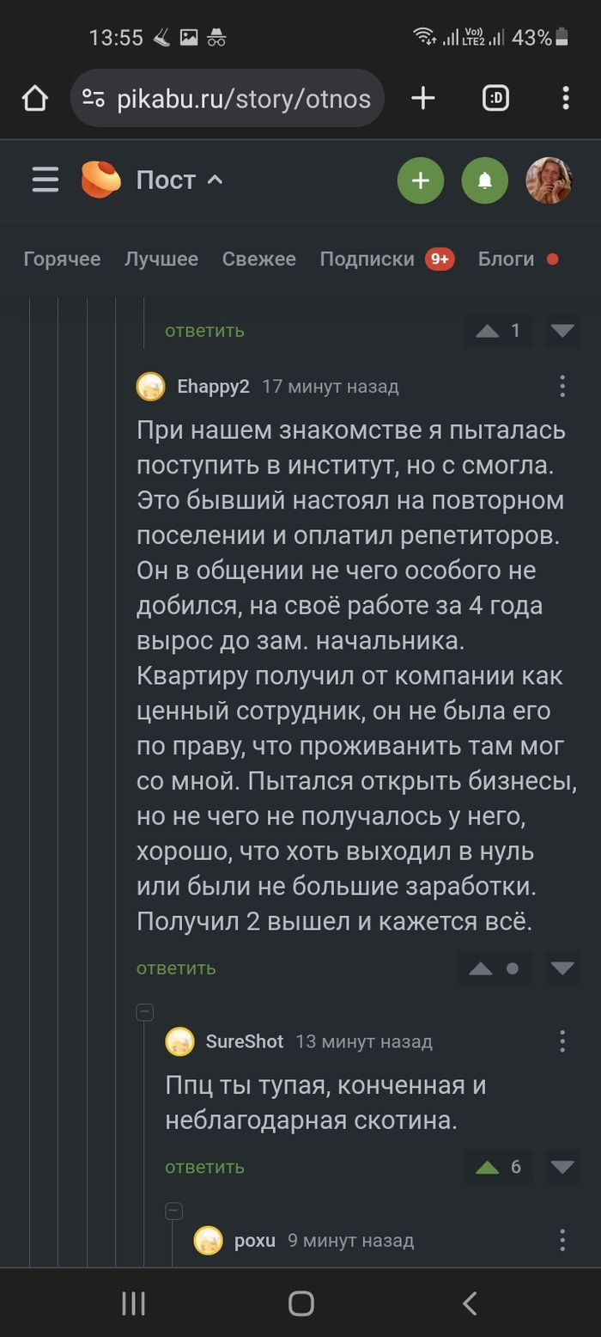
Task: Downvote the Ehappy2 comment
Action: pyautogui.click(x=562, y=968)
